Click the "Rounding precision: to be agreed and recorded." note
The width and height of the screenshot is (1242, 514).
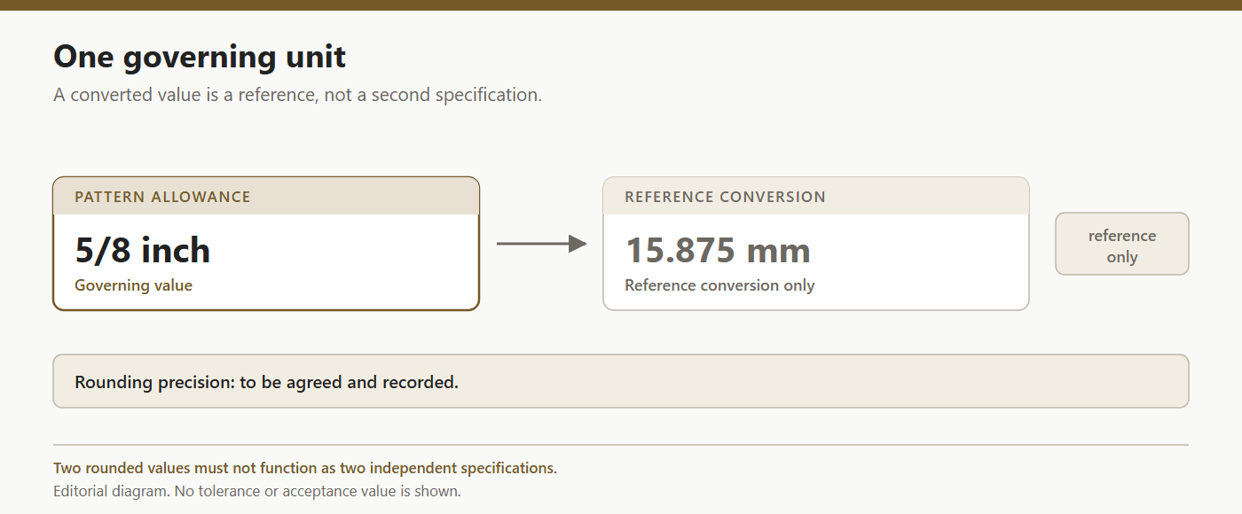(621, 381)
